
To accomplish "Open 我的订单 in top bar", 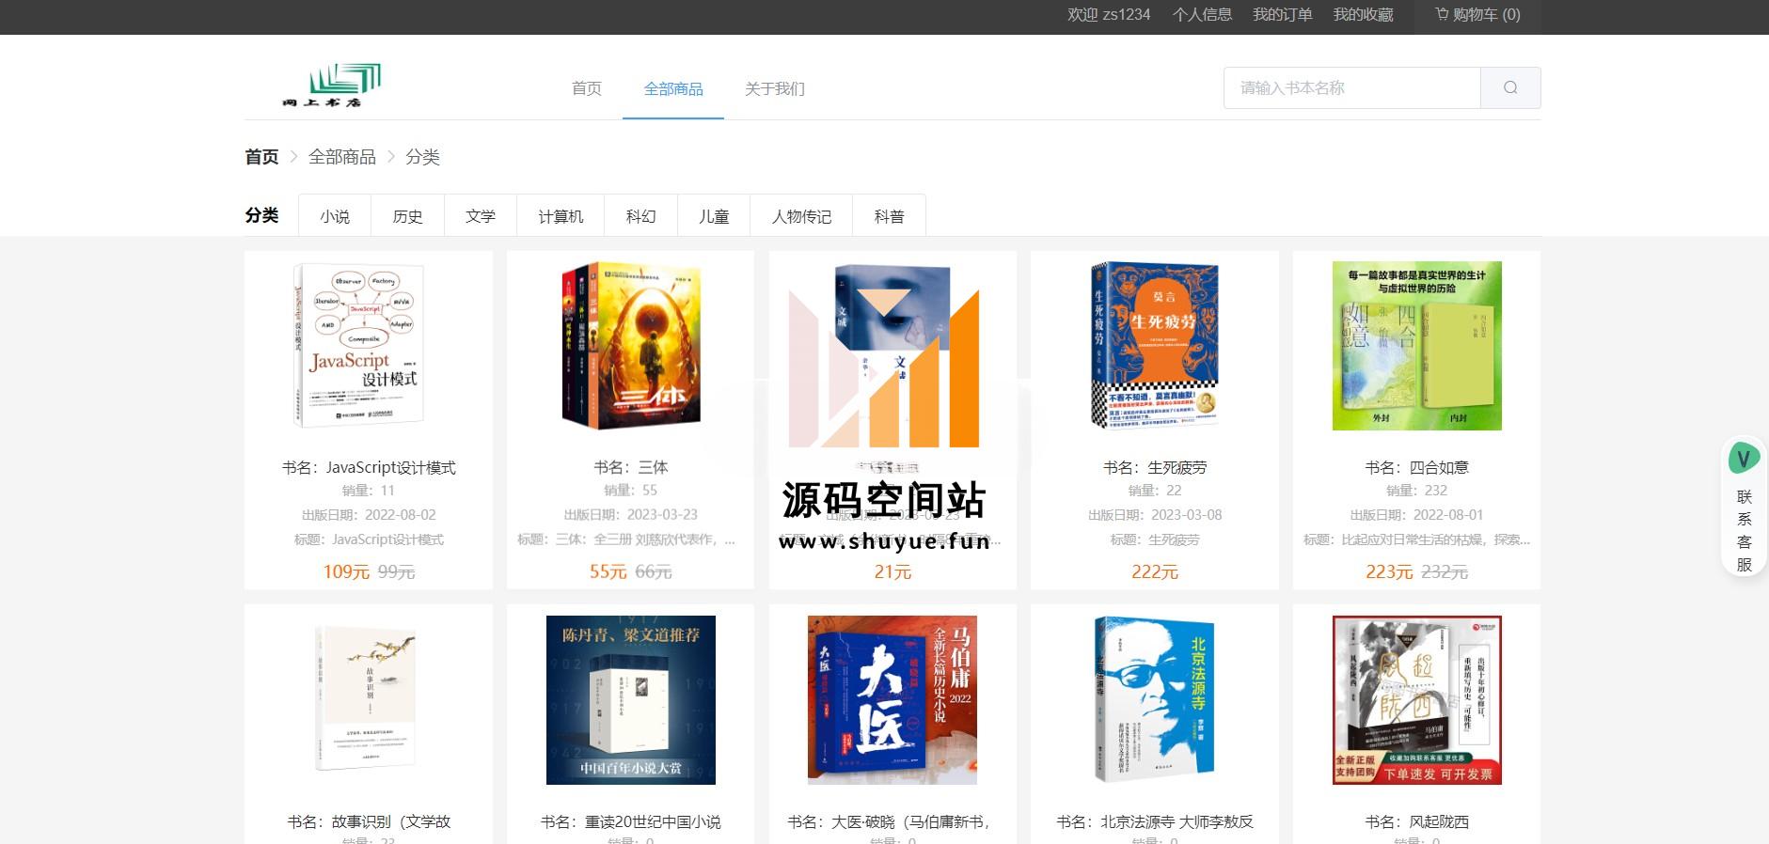I will click(1282, 14).
